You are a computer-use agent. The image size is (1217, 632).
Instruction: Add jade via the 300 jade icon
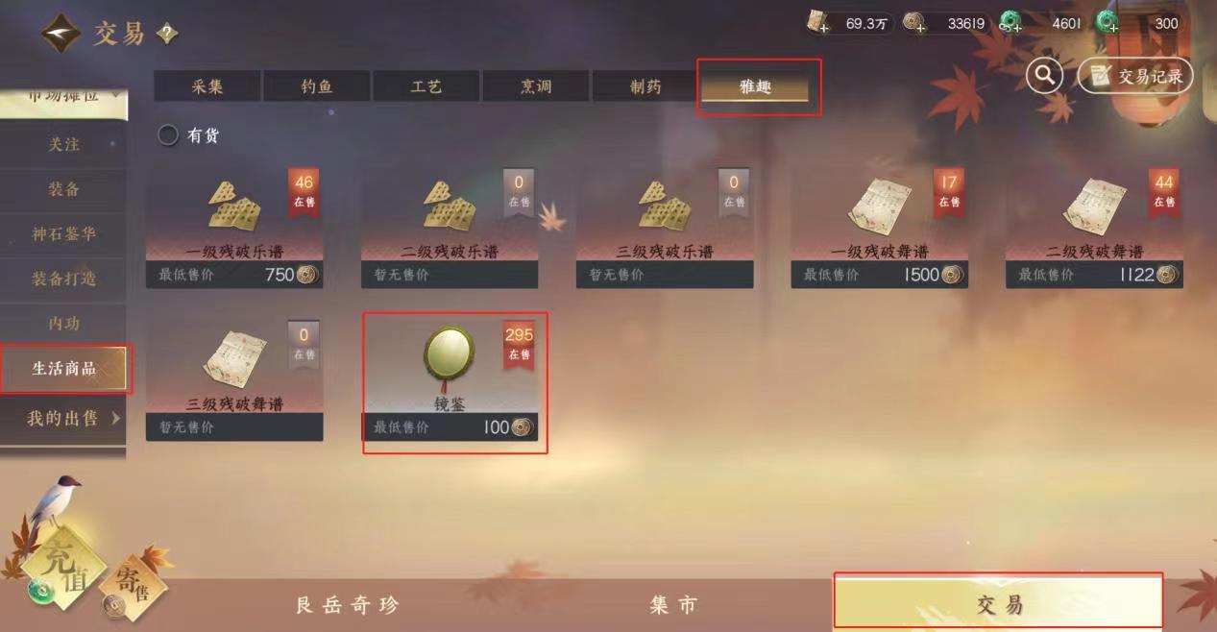(1107, 23)
